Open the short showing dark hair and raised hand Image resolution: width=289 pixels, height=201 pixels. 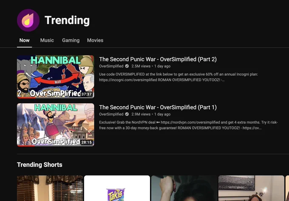coord(184,188)
